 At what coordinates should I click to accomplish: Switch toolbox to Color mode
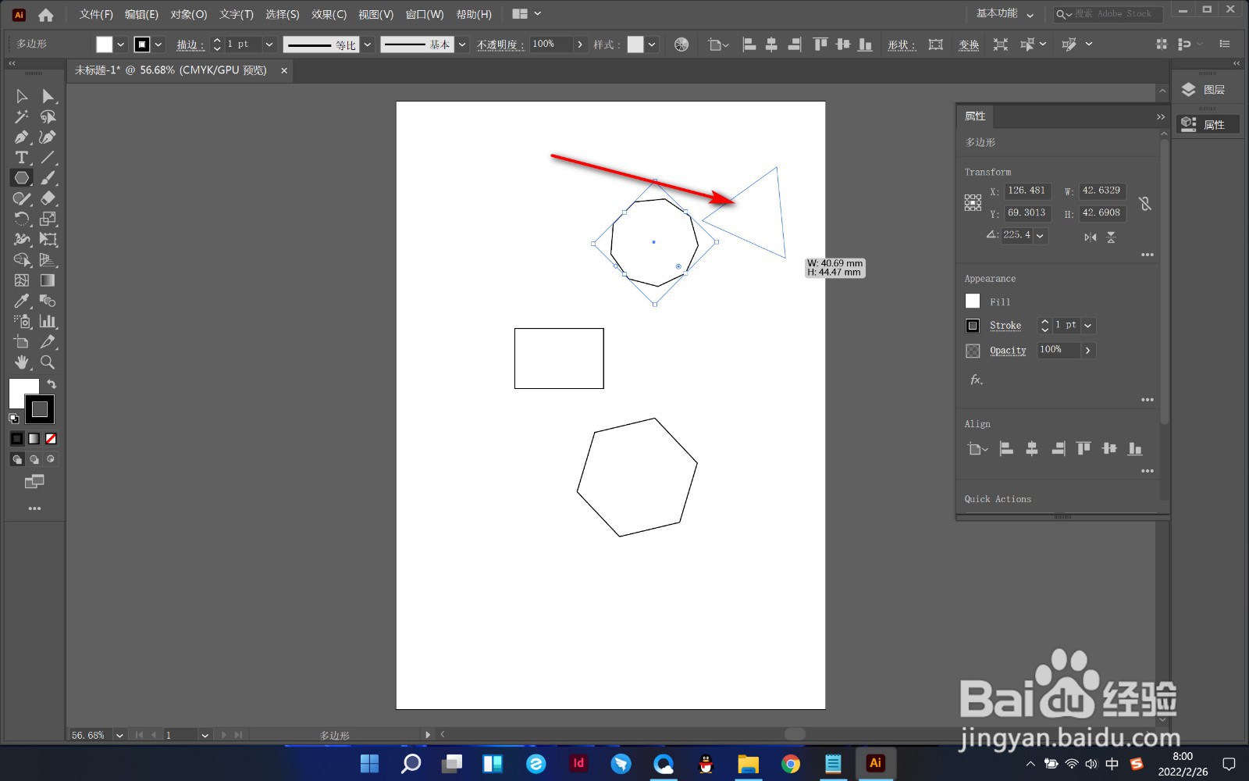(x=17, y=439)
